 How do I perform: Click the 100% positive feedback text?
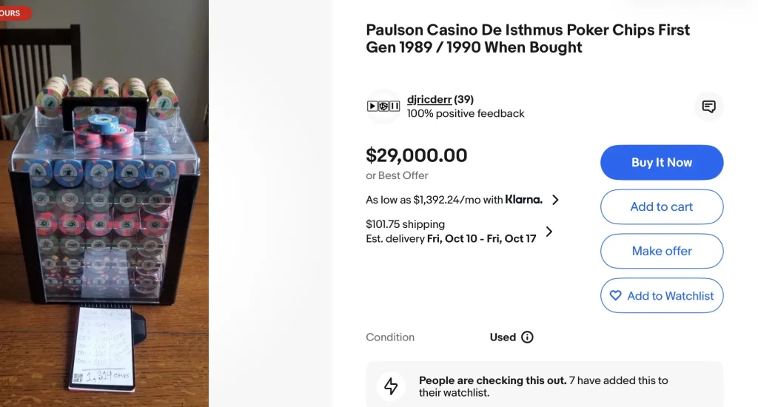466,113
